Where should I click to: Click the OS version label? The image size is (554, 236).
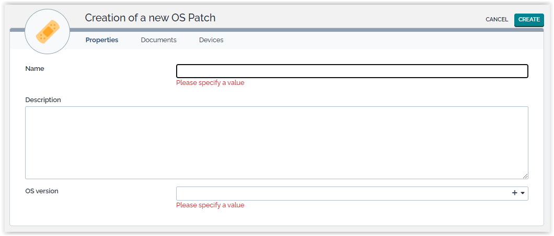(x=42, y=191)
